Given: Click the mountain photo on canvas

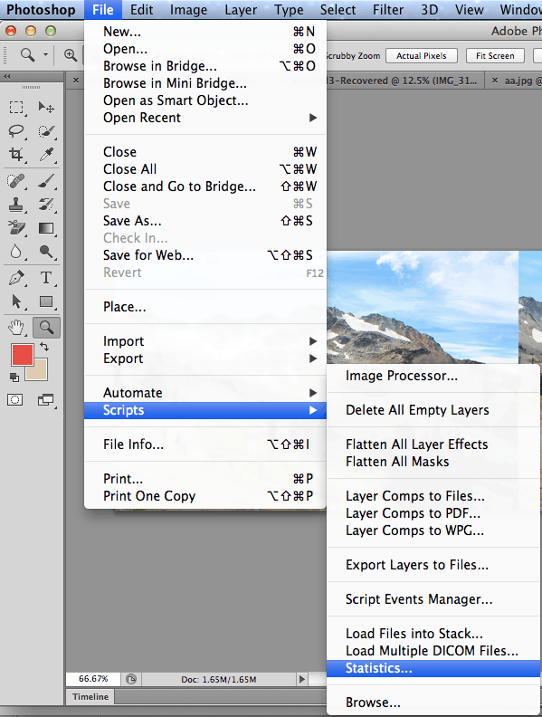Looking at the screenshot, I should pos(423,306).
